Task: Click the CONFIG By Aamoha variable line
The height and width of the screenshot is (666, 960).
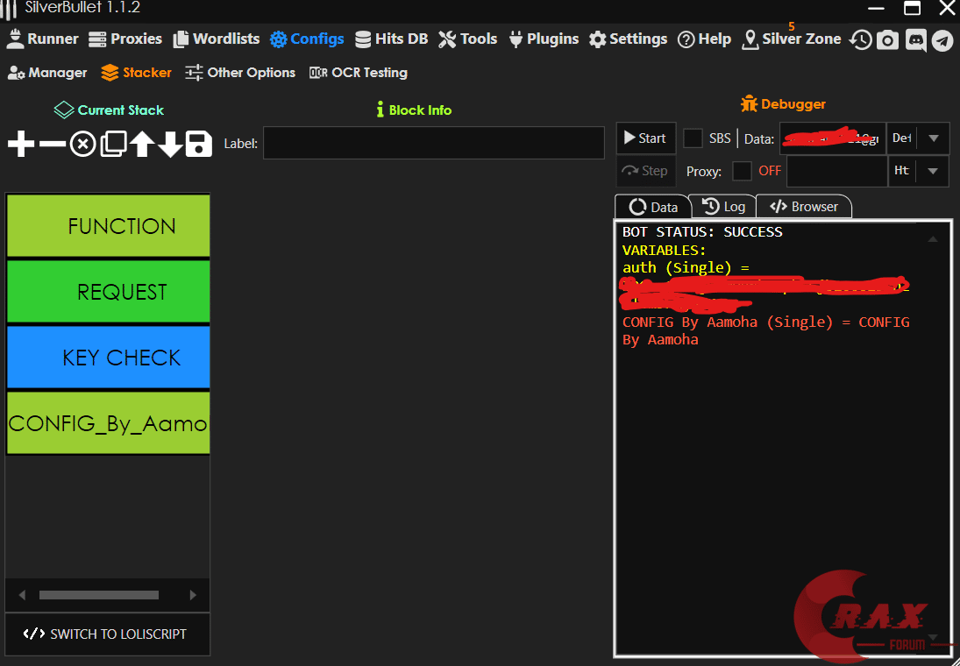Action: 766,330
